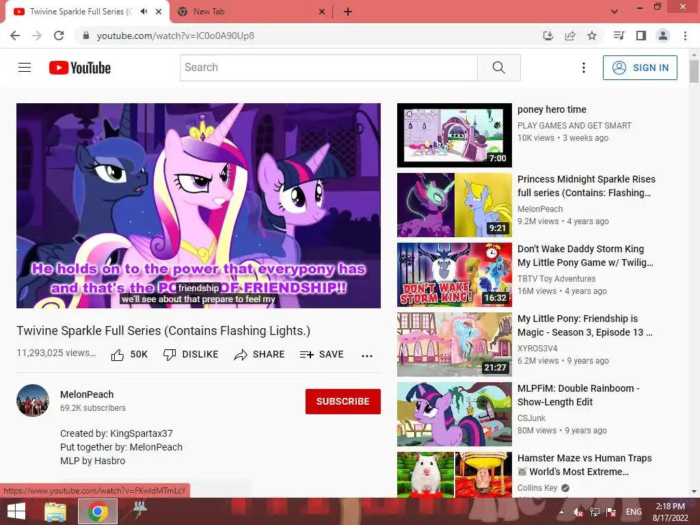
Task: Like the video with thumbs up
Action: (x=129, y=355)
